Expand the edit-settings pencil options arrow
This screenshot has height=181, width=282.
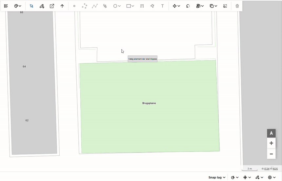tap(262, 177)
